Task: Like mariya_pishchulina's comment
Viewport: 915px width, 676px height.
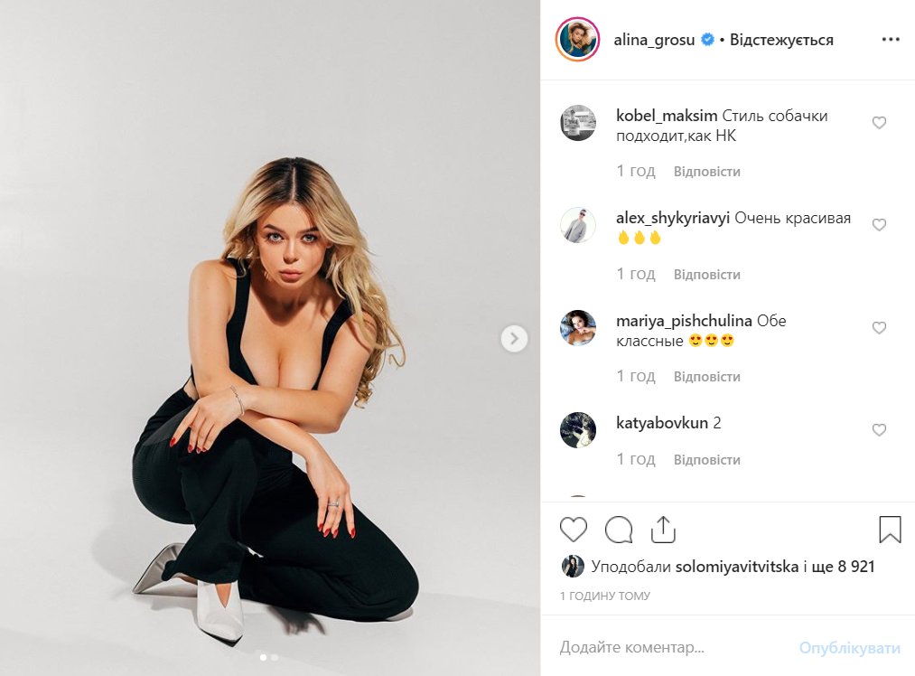Action: 879,327
